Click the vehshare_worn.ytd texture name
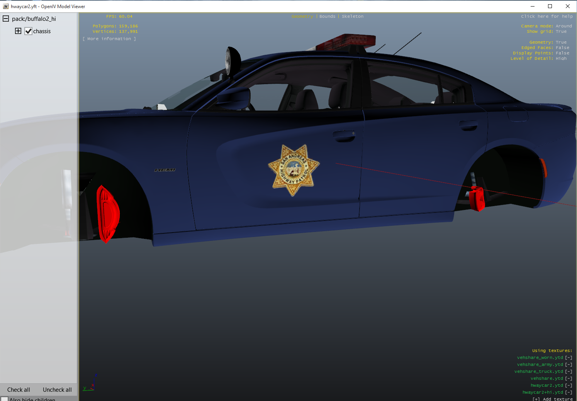This screenshot has height=401, width=577. 540,357
